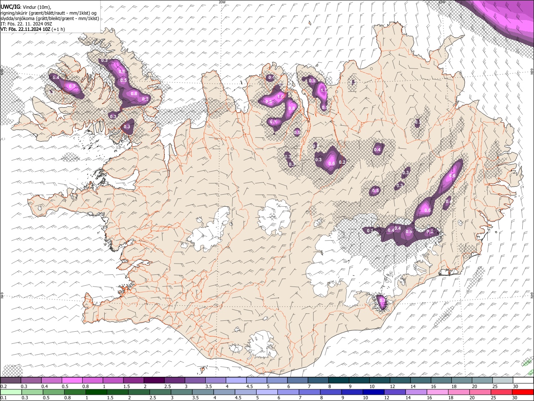Select the dark teal 9–10 swatch in upper legend
Screen dimensions: 534x401
click(x=359, y=381)
